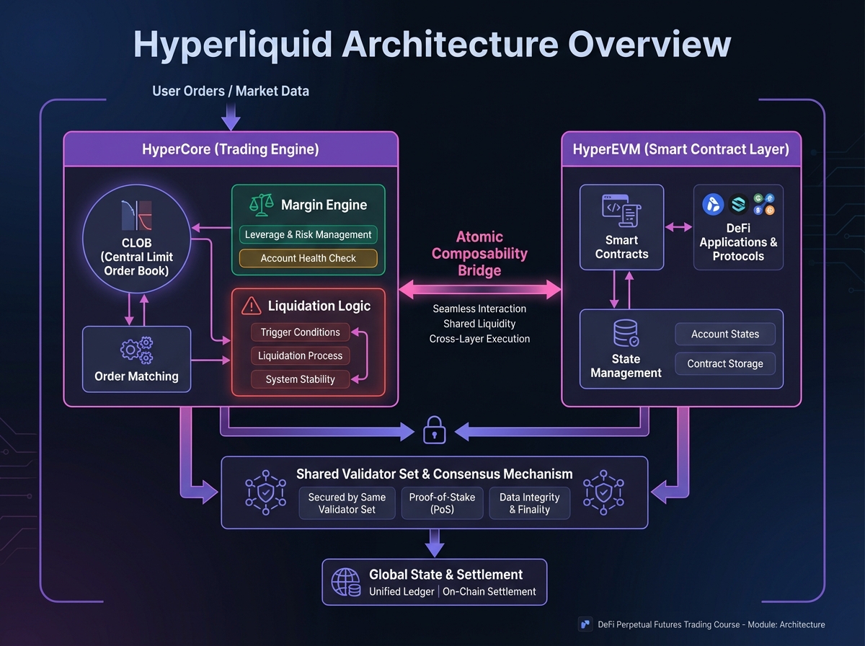Click the Liquidation Logic warning triangle icon
The height and width of the screenshot is (646, 865).
point(252,306)
